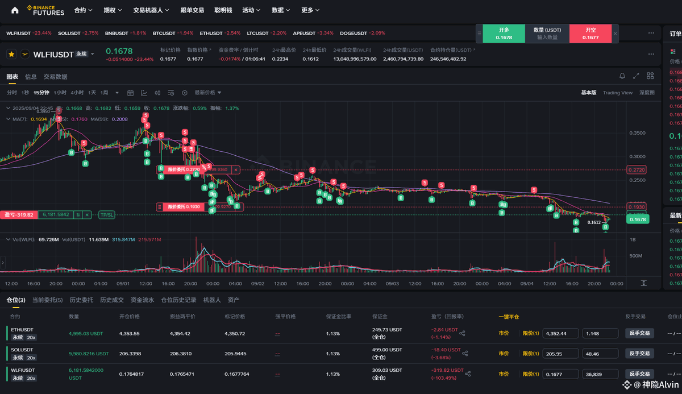Click the 开空 short button

pyautogui.click(x=590, y=34)
